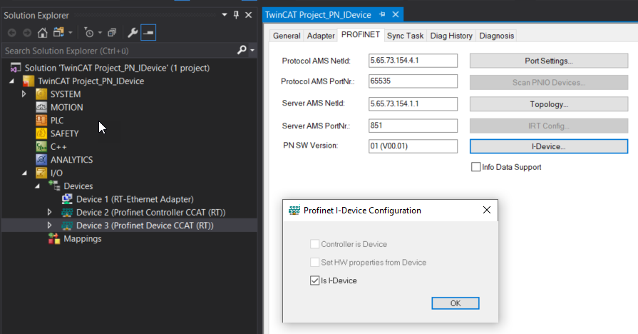Switch to the Adapter tab
This screenshot has height=334, width=638.
coord(321,36)
